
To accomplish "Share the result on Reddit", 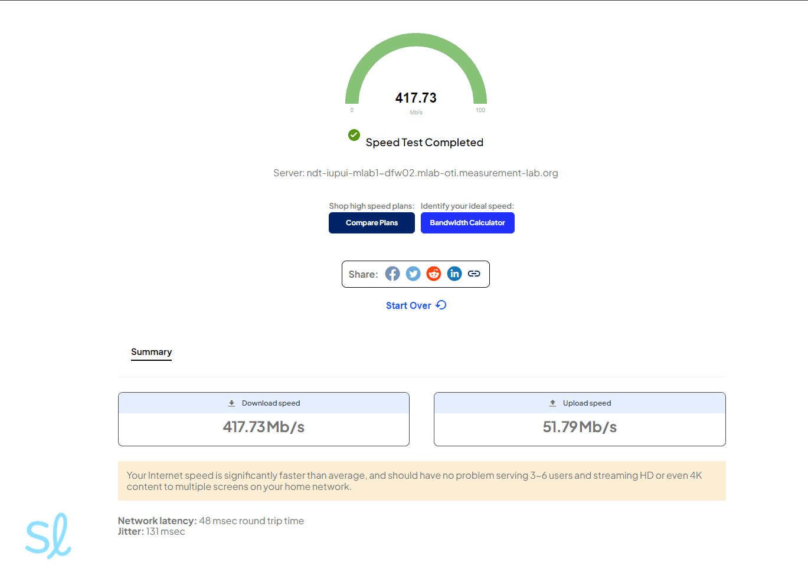I will [x=434, y=274].
